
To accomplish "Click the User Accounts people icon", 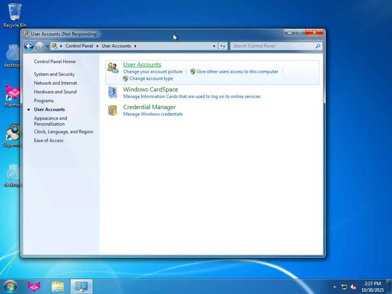I will [113, 68].
